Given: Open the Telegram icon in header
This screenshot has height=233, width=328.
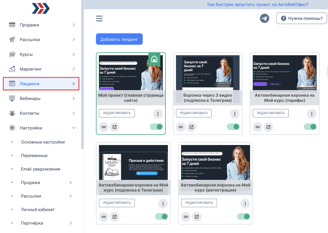Looking at the screenshot, I should click(264, 18).
